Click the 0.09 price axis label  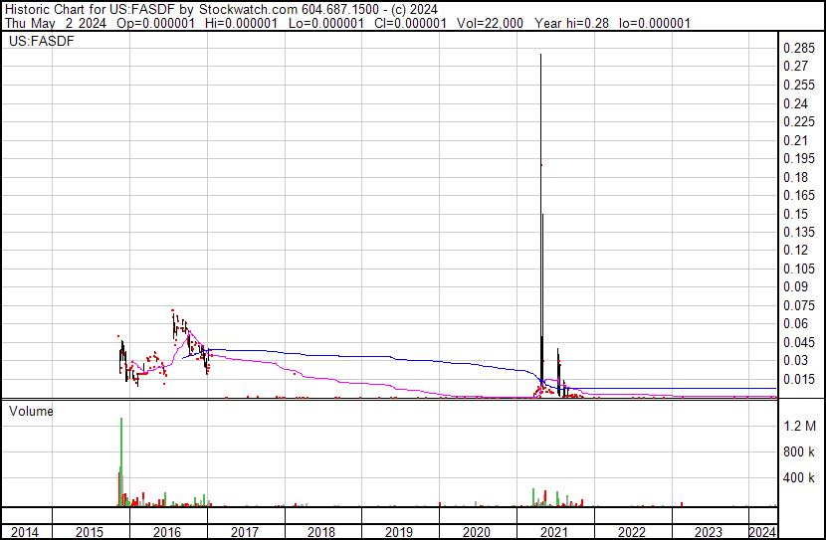click(797, 287)
